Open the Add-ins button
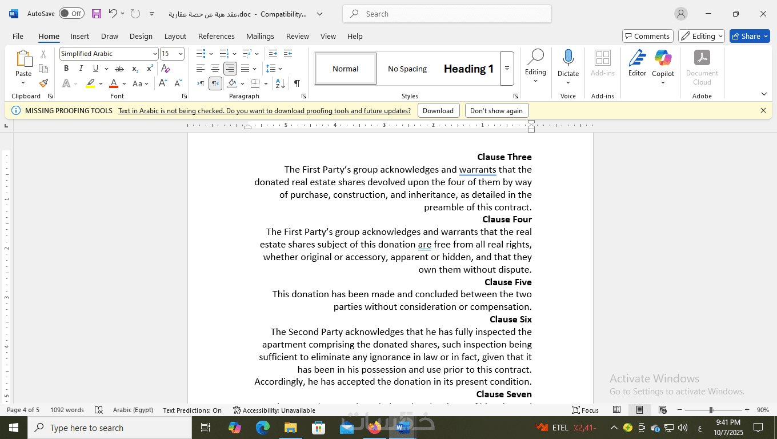Screen dimensions: 777x439 click(603, 63)
